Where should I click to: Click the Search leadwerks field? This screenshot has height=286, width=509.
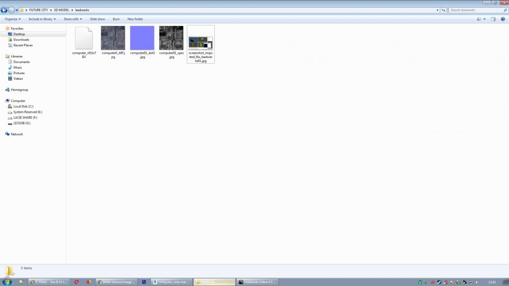point(475,10)
